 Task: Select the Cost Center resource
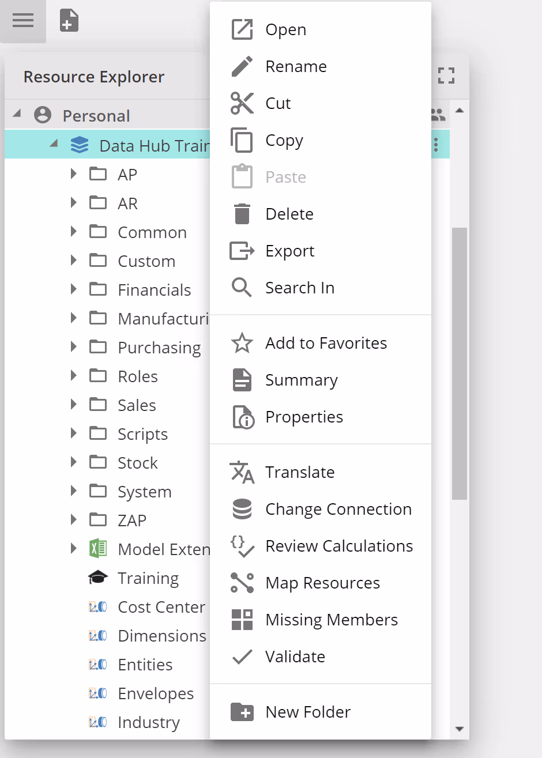(x=161, y=606)
